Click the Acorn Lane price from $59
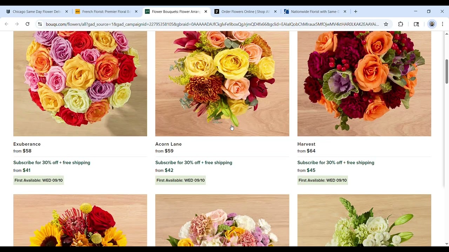This screenshot has width=449, height=252. coord(164,151)
